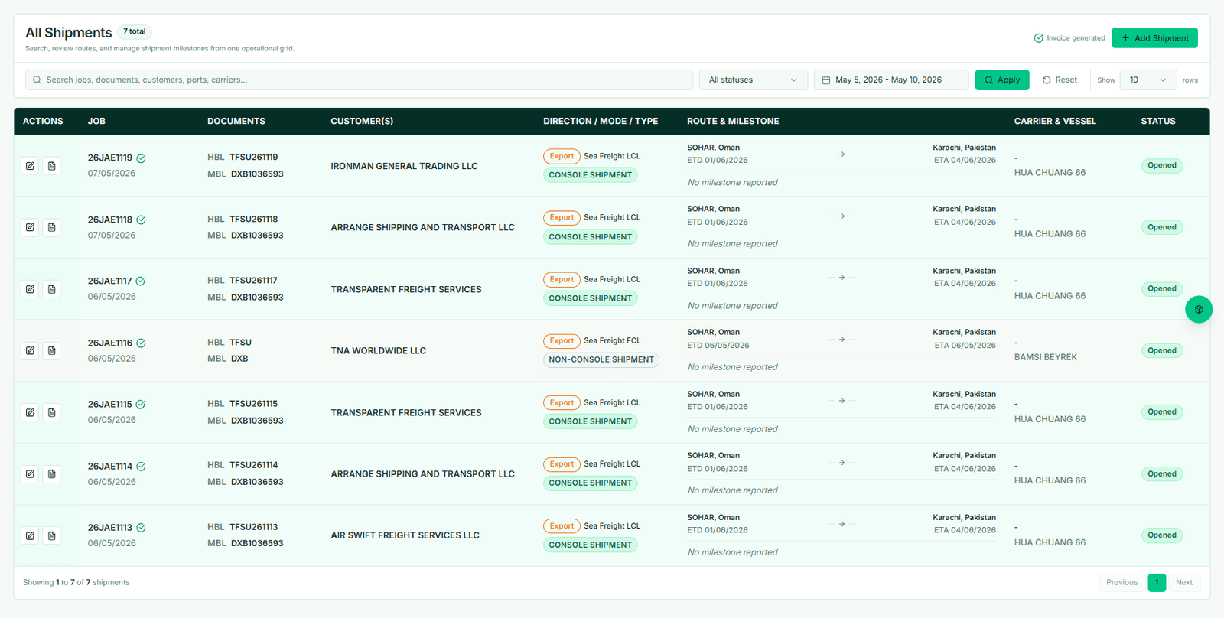Click invoice check badge beside 26JAE1119
Viewport: 1224px width, 618px height.
[141, 158]
